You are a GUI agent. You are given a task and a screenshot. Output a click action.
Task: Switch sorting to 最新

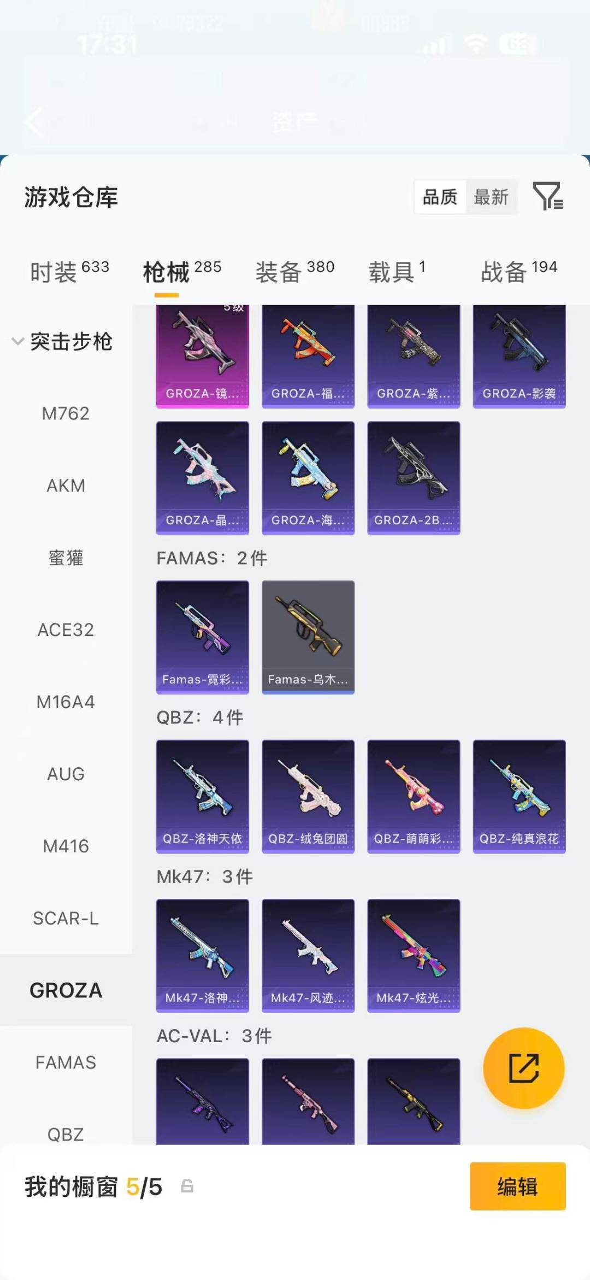[x=491, y=197]
